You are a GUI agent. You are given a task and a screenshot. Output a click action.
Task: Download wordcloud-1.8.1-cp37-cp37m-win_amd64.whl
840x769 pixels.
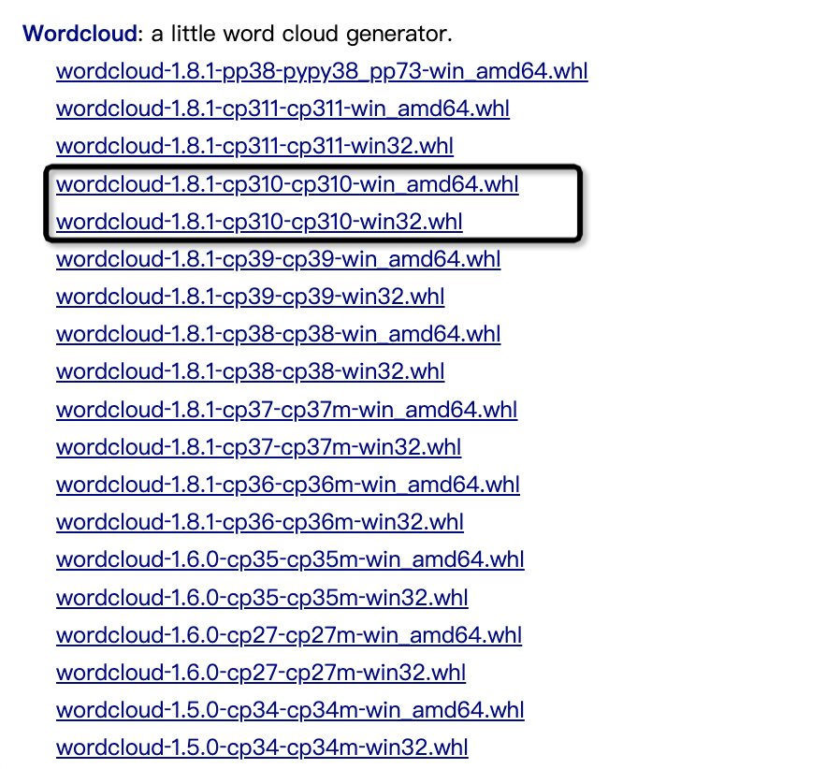(x=286, y=410)
